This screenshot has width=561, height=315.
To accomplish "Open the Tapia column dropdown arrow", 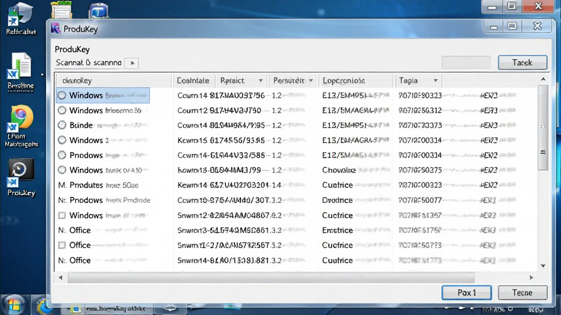I will pos(436,81).
